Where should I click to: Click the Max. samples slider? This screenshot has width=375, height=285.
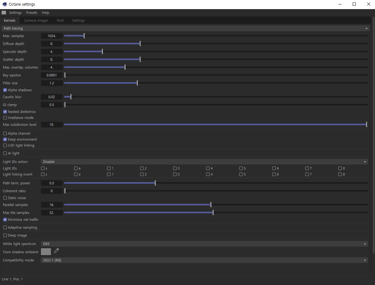216,36
